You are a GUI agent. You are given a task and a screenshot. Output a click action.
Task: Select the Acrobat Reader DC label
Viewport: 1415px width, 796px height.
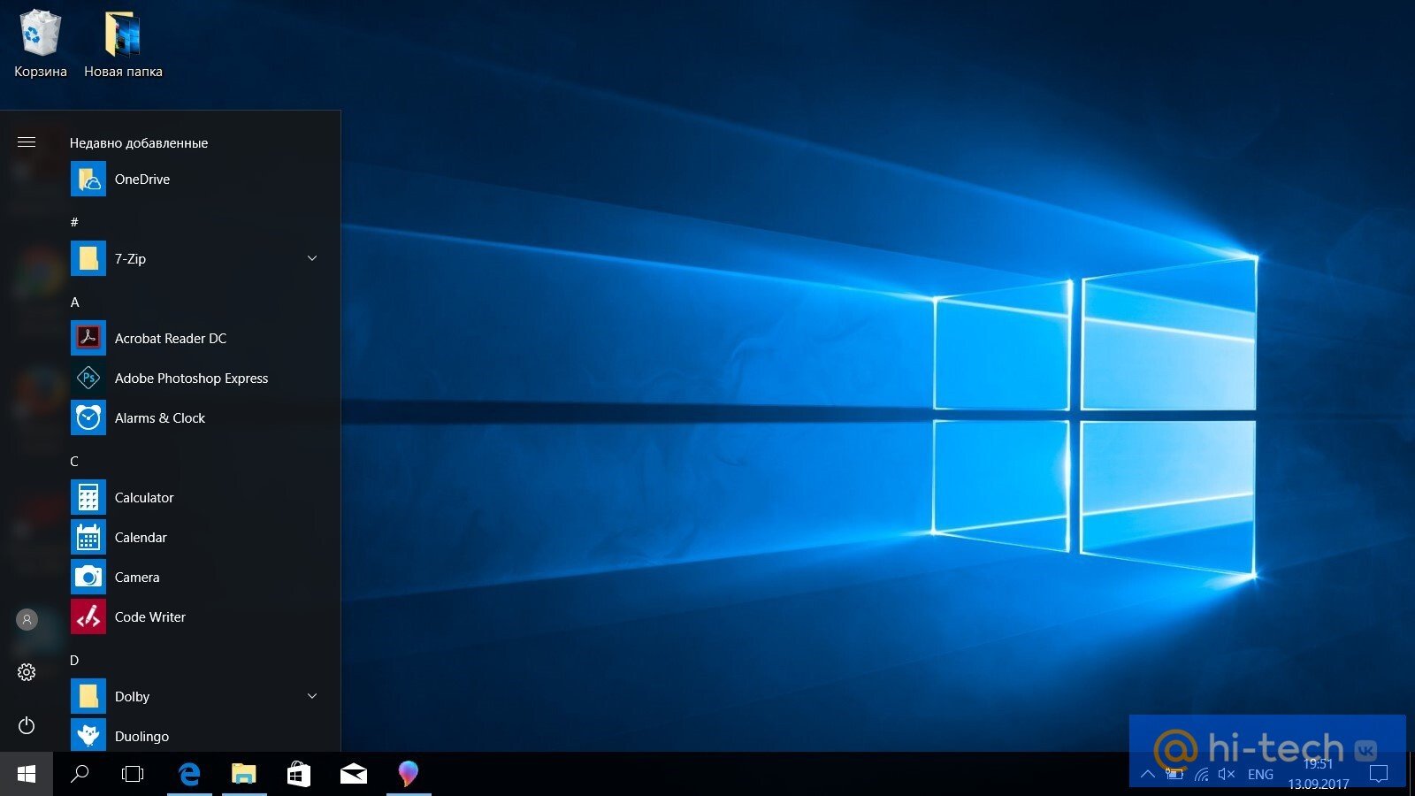click(x=171, y=338)
